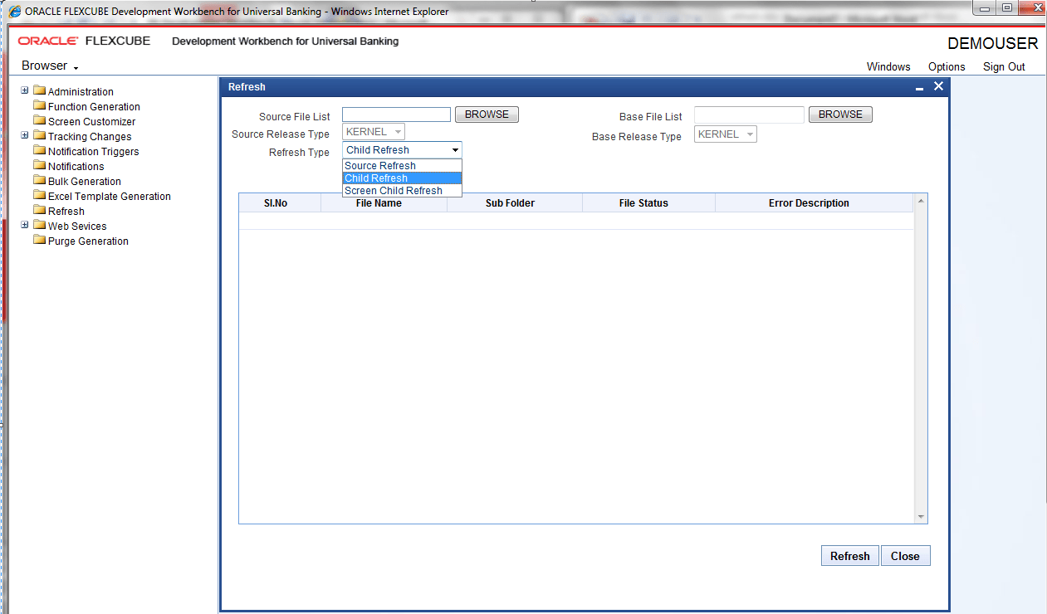Focus the Base File List input field
1047x614 pixels.
[749, 115]
